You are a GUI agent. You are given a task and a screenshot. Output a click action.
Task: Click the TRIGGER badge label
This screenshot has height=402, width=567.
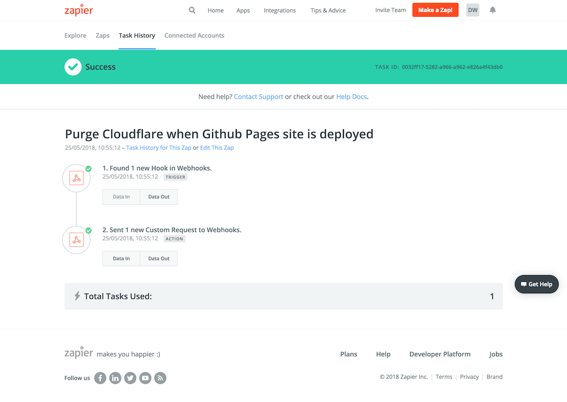coord(176,177)
